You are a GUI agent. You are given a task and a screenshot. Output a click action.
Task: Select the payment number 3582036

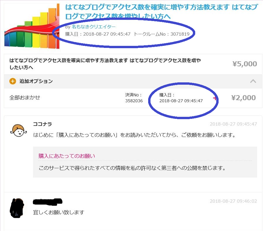134,101
